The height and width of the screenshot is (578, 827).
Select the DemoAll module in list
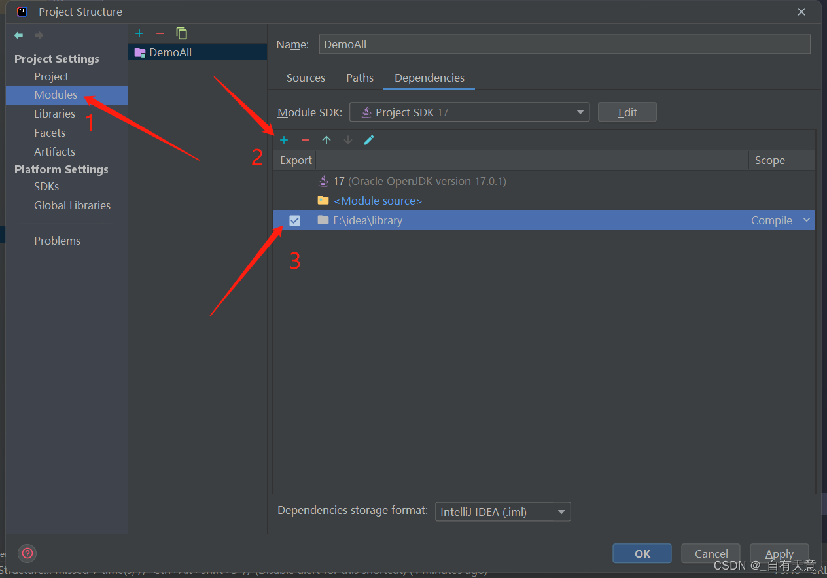(x=198, y=52)
